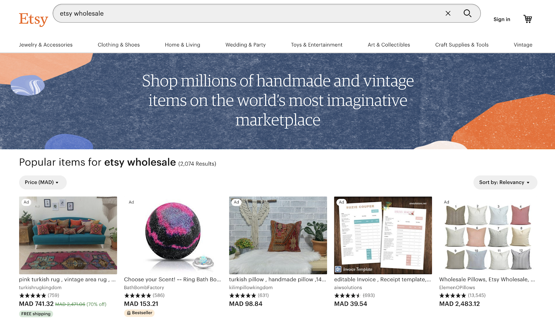Click the Sign in button
Image resolution: width=555 pixels, height=320 pixels.
click(502, 19)
